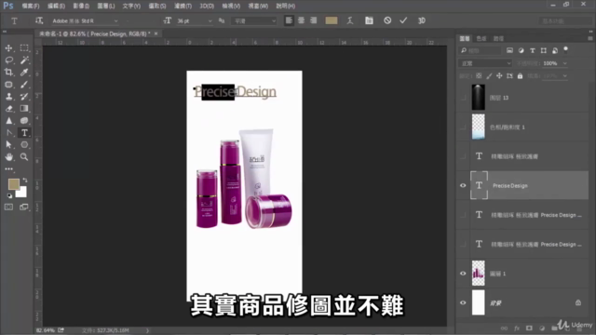Select the Hand tool
The height and width of the screenshot is (335, 596).
click(8, 157)
